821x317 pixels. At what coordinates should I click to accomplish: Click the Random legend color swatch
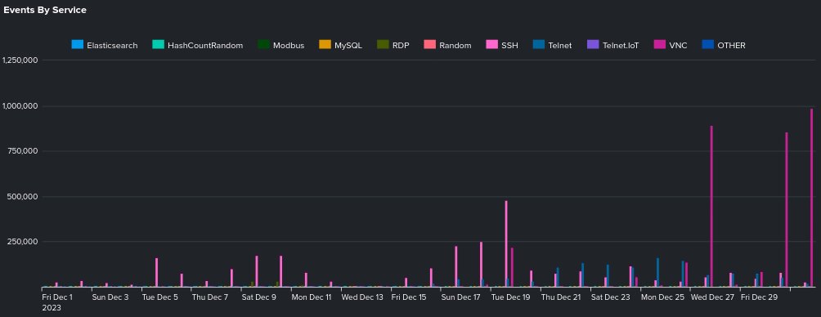(x=430, y=45)
